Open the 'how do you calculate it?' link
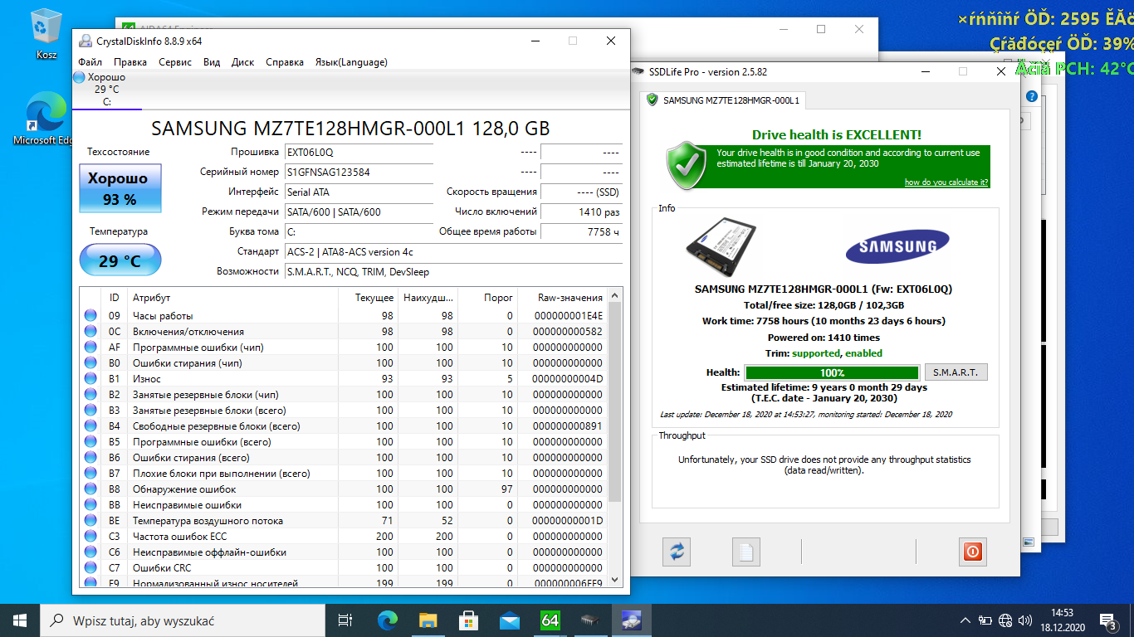This screenshot has width=1134, height=637. pyautogui.click(x=946, y=182)
